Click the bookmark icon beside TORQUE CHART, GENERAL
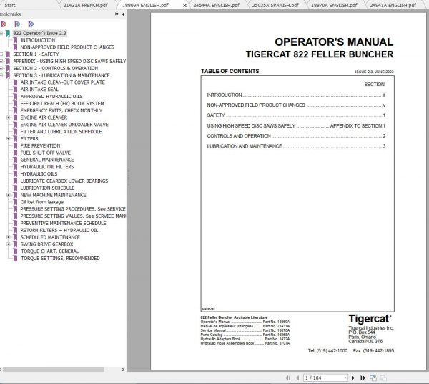429x384 pixels. [15, 251]
